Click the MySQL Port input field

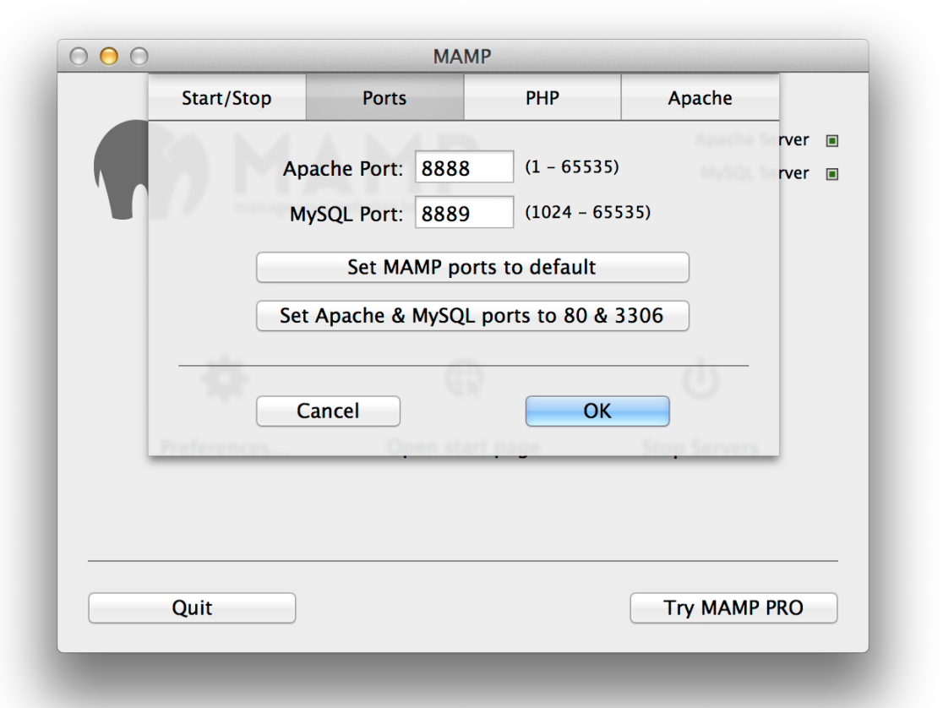pyautogui.click(x=464, y=212)
